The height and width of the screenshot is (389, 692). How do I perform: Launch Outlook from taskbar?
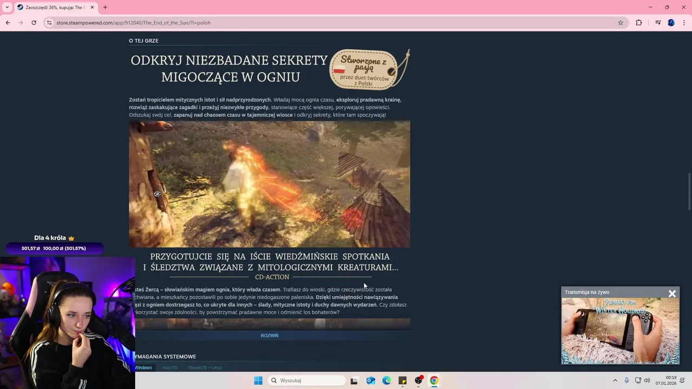coord(370,380)
